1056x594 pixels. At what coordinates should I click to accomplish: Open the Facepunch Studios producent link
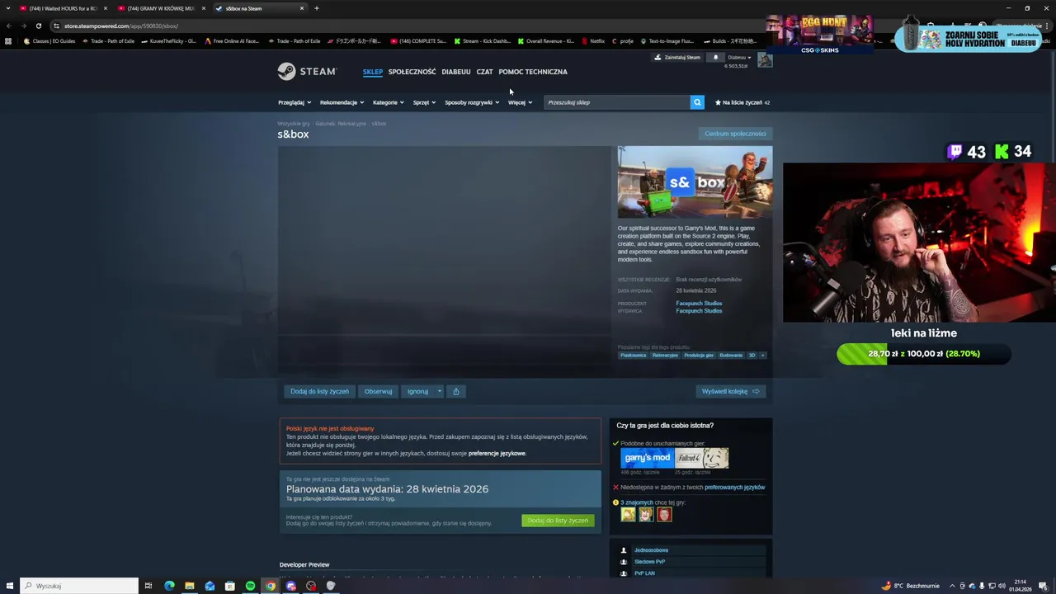tap(699, 303)
